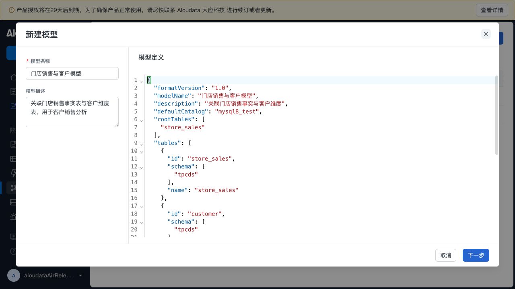Click line number 16 in the gutter
The width and height of the screenshot is (515, 289).
click(134, 198)
